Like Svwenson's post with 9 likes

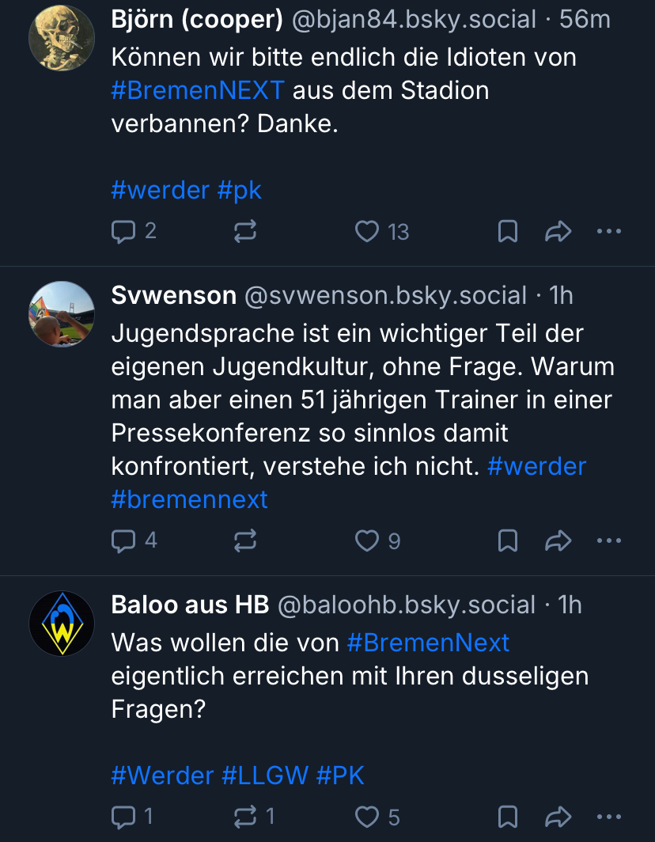pos(367,540)
